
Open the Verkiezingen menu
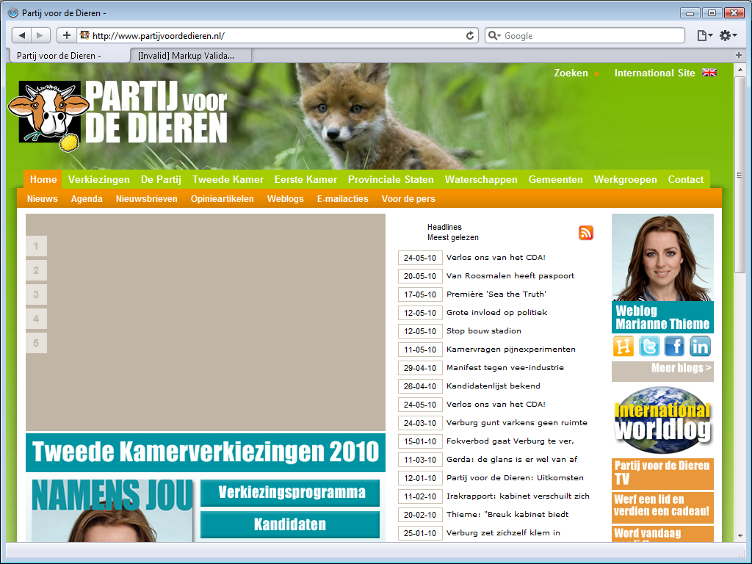tap(99, 179)
